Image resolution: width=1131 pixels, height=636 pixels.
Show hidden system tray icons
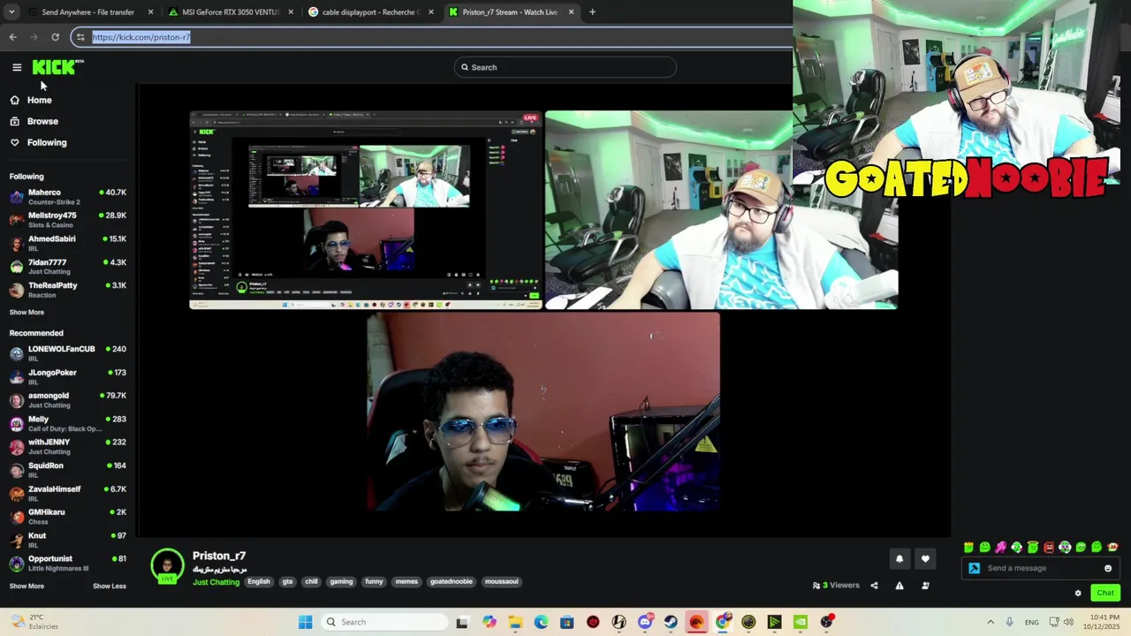click(x=991, y=622)
